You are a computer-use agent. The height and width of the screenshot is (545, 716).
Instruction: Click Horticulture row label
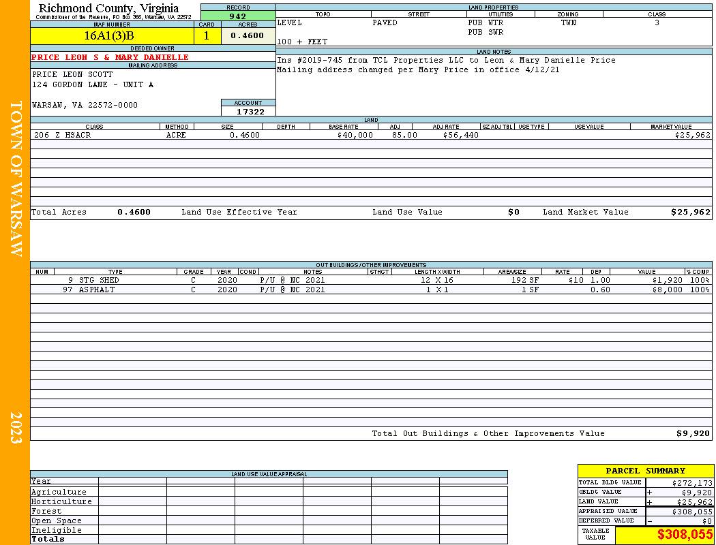pyautogui.click(x=61, y=501)
